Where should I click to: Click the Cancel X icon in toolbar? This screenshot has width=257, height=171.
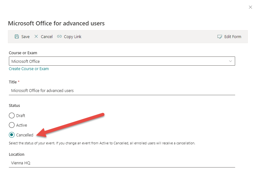coord(36,36)
